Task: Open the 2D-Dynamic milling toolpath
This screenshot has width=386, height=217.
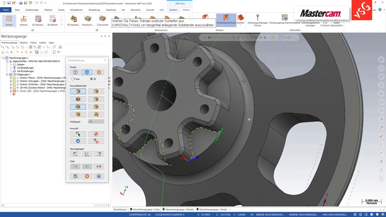Action: pyautogui.click(x=38, y=21)
